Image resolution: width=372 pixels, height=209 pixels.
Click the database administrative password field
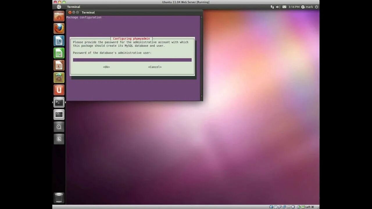pos(132,60)
